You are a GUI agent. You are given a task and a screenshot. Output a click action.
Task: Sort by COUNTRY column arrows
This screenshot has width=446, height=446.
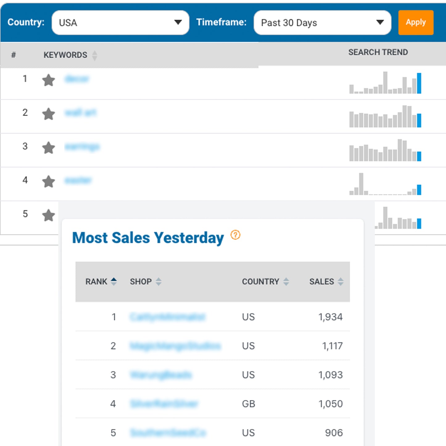point(286,281)
